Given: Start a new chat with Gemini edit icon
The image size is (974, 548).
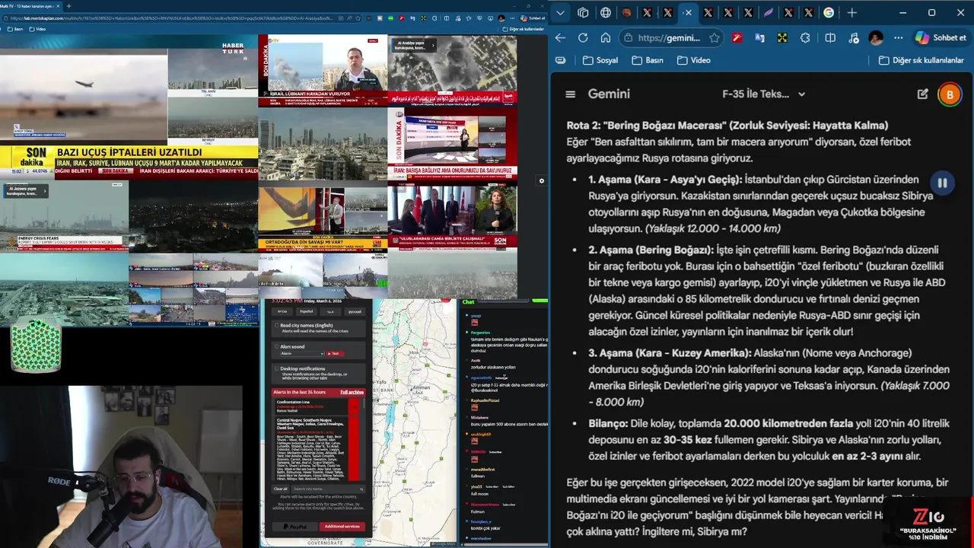Looking at the screenshot, I should [922, 94].
